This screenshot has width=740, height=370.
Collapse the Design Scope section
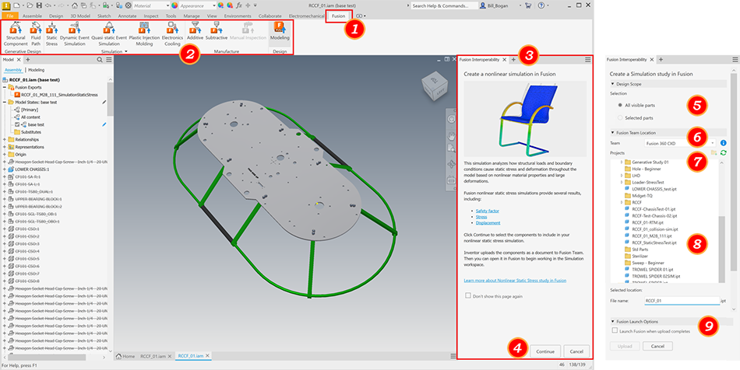(x=612, y=84)
